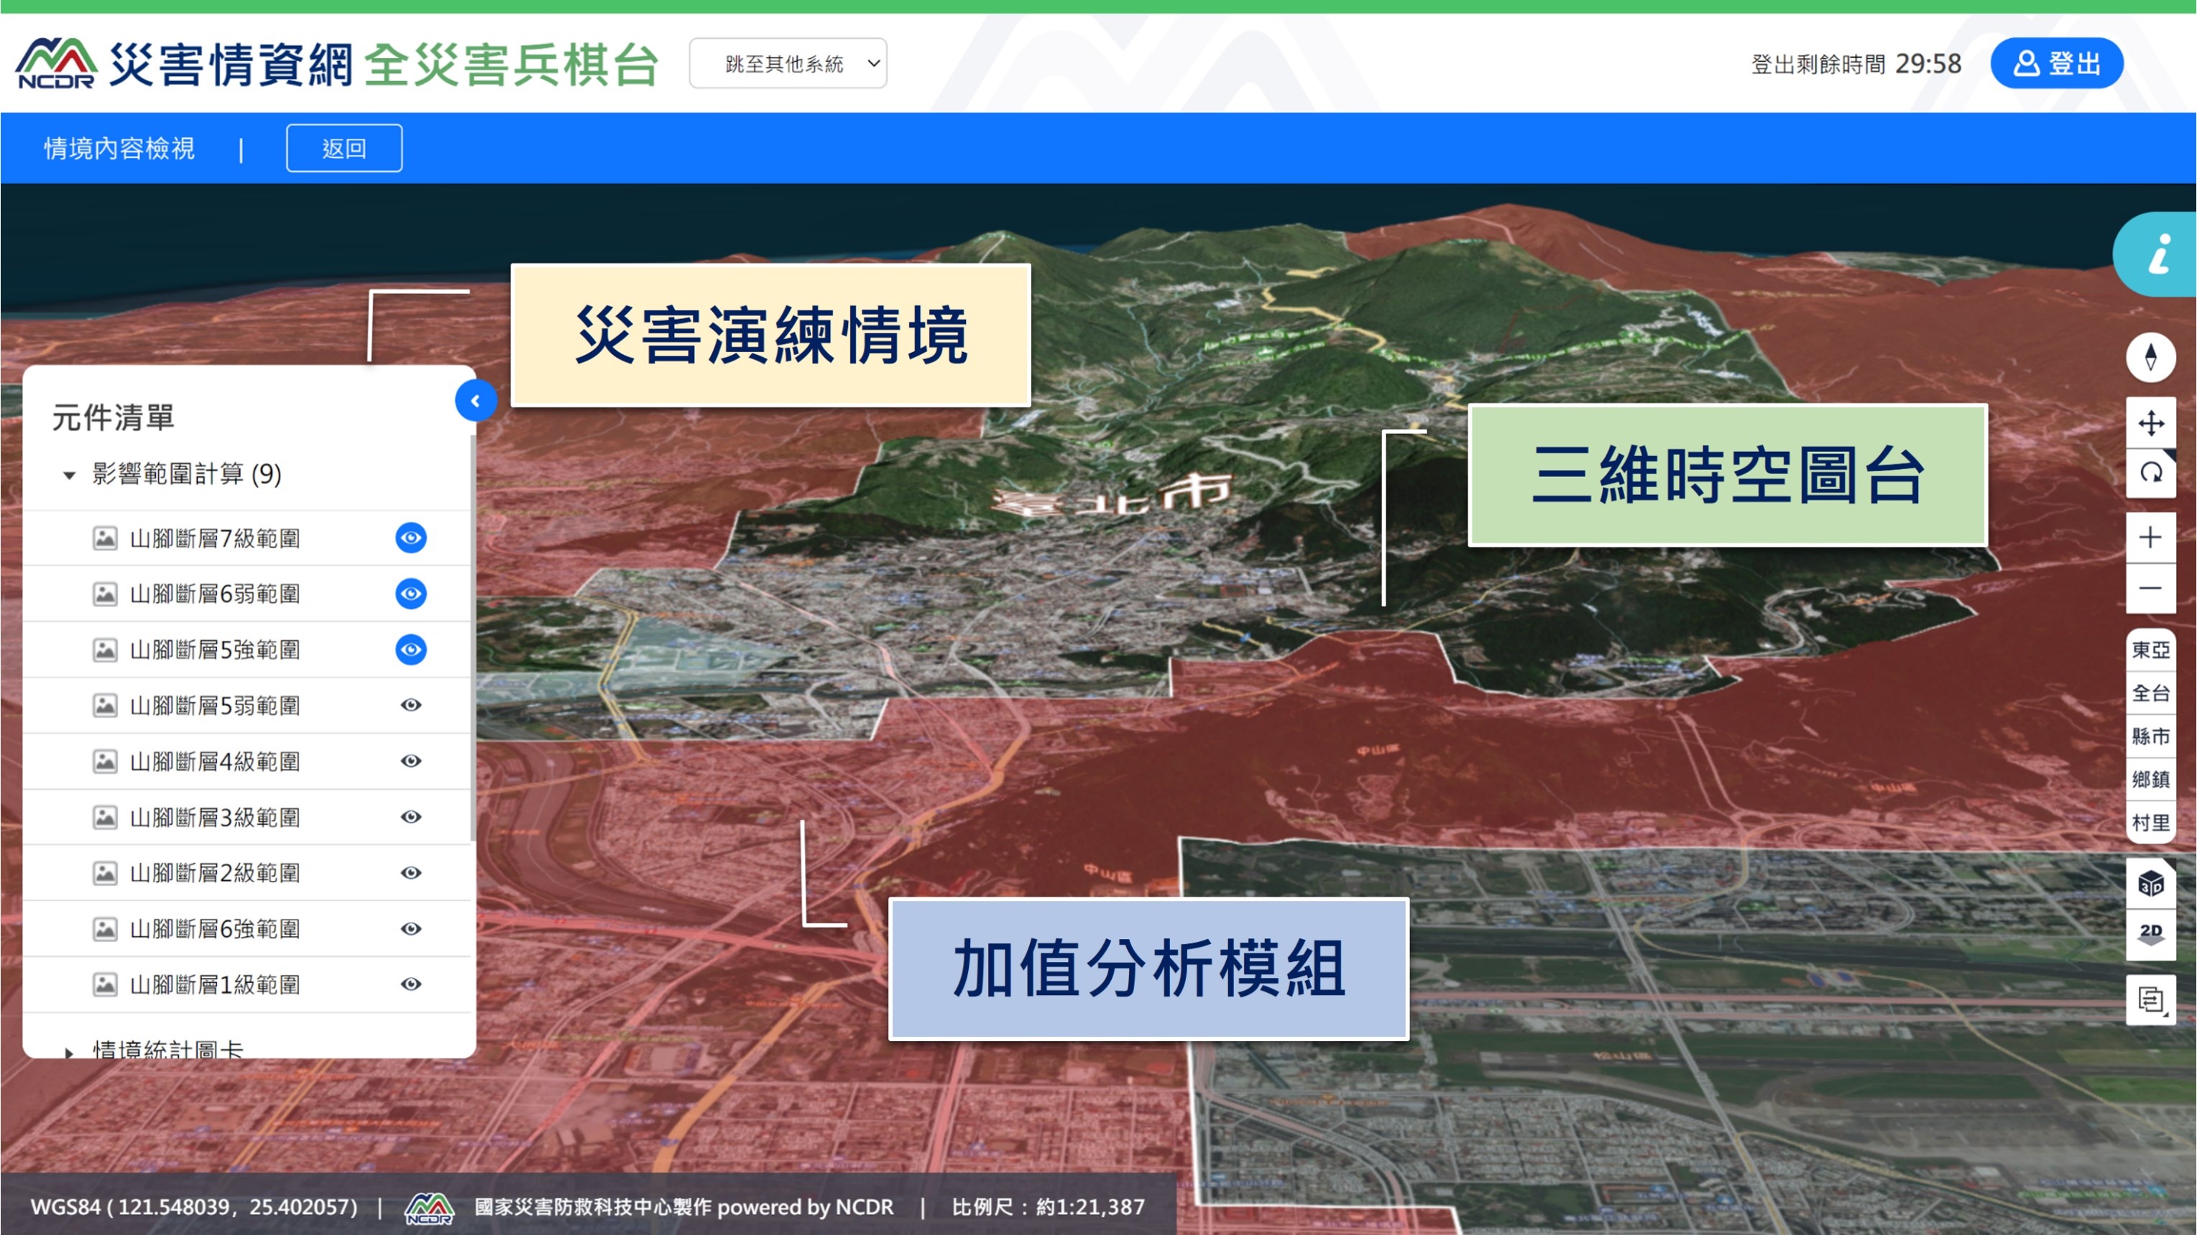Click the compass north-reset icon
Screen dimensions: 2197x1235
(x=2150, y=357)
